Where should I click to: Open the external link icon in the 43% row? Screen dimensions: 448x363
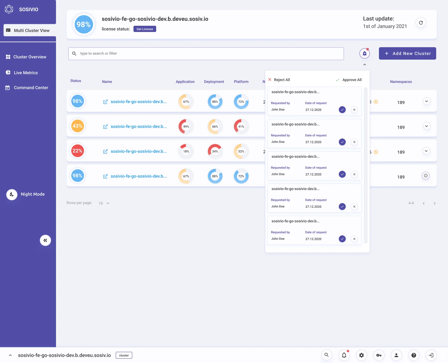point(105,127)
